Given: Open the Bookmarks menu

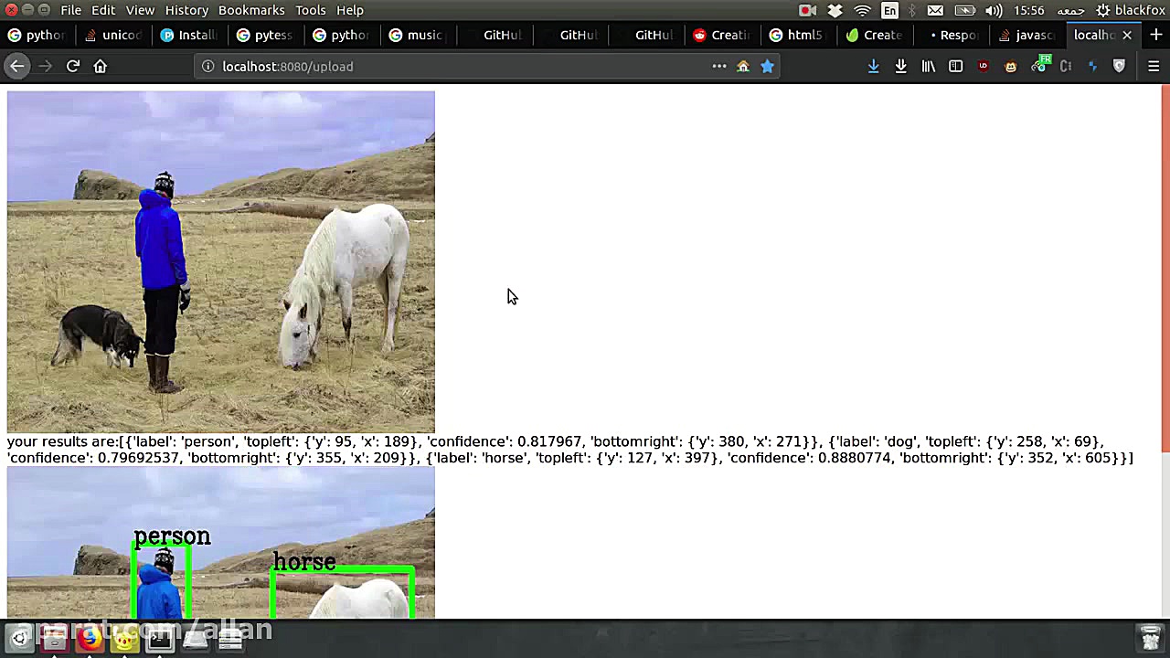Looking at the screenshot, I should click(x=251, y=10).
